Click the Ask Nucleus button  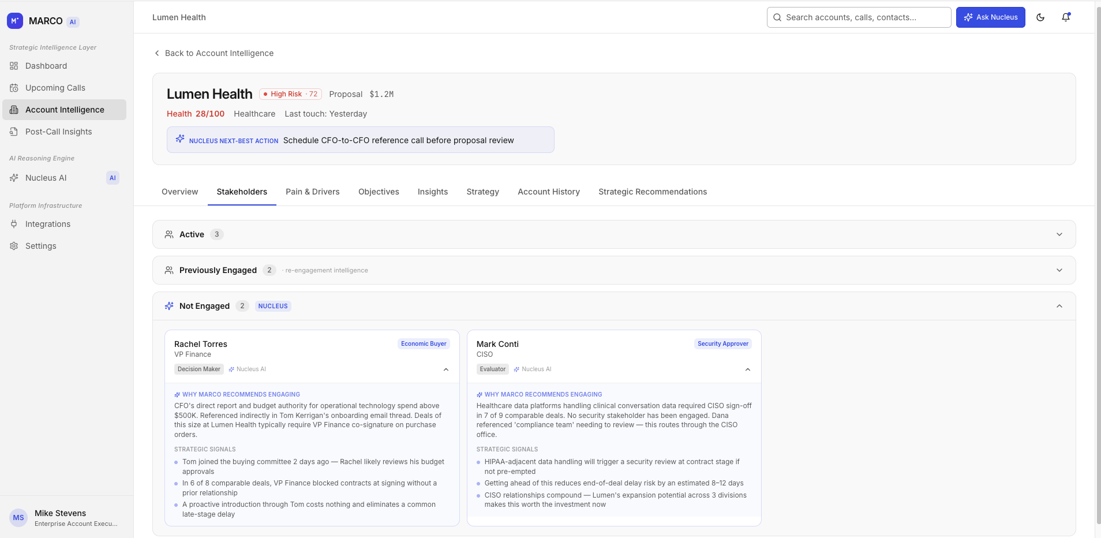[x=990, y=17]
